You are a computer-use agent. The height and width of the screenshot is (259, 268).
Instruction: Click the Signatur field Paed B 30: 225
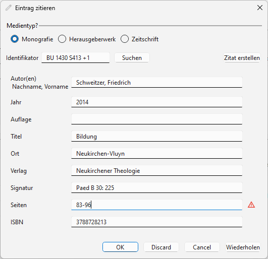[x=157, y=187]
